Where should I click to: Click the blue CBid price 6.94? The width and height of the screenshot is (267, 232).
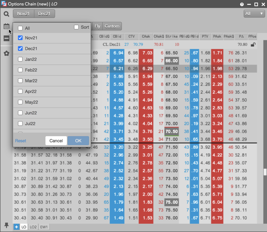[x=117, y=53]
